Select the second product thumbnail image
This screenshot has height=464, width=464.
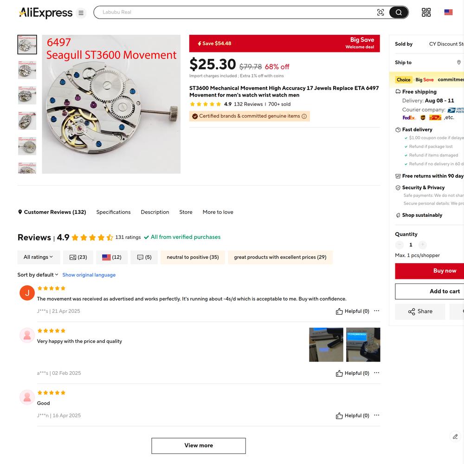click(27, 70)
